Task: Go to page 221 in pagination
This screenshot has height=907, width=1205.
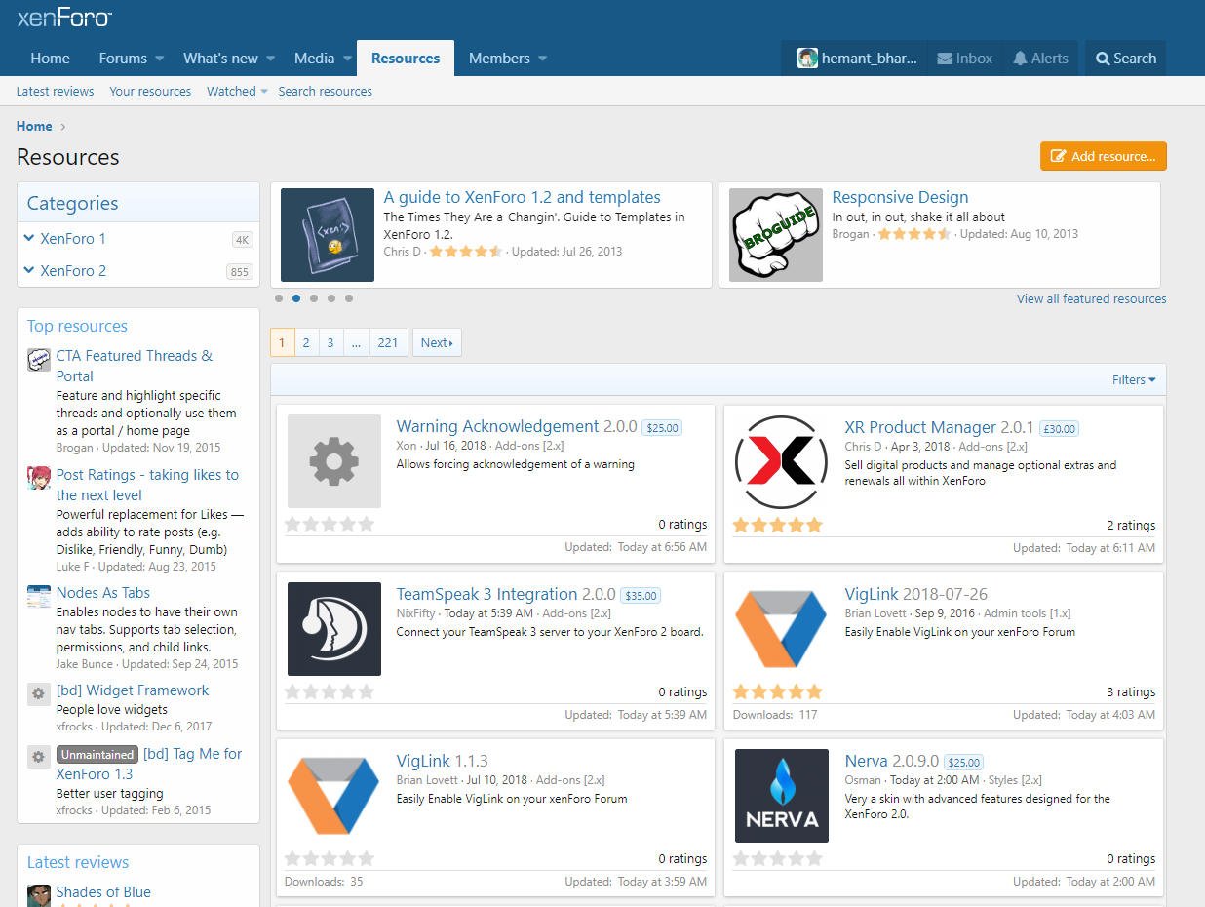Action: coord(388,343)
